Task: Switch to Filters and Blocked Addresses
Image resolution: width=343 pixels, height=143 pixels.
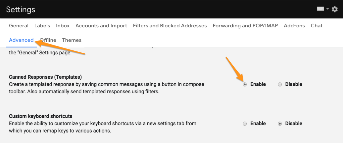Action: coord(170,26)
